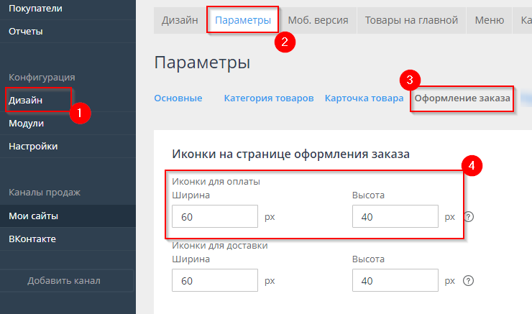Viewport: 532px width, 314px height.
Task: Open Модули sidebar section
Action: point(27,123)
